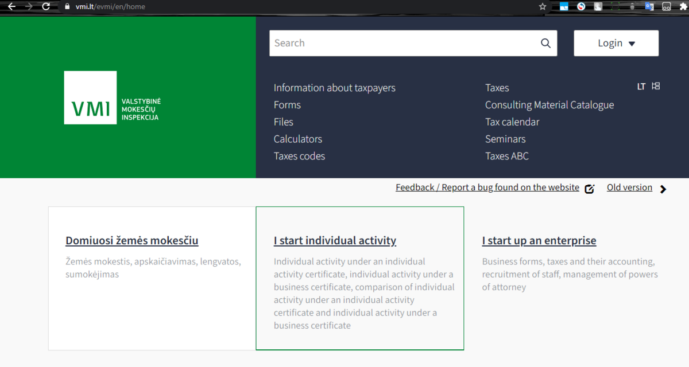Click the rounded-square face extension icon
The height and width of the screenshot is (367, 689).
tap(667, 7)
